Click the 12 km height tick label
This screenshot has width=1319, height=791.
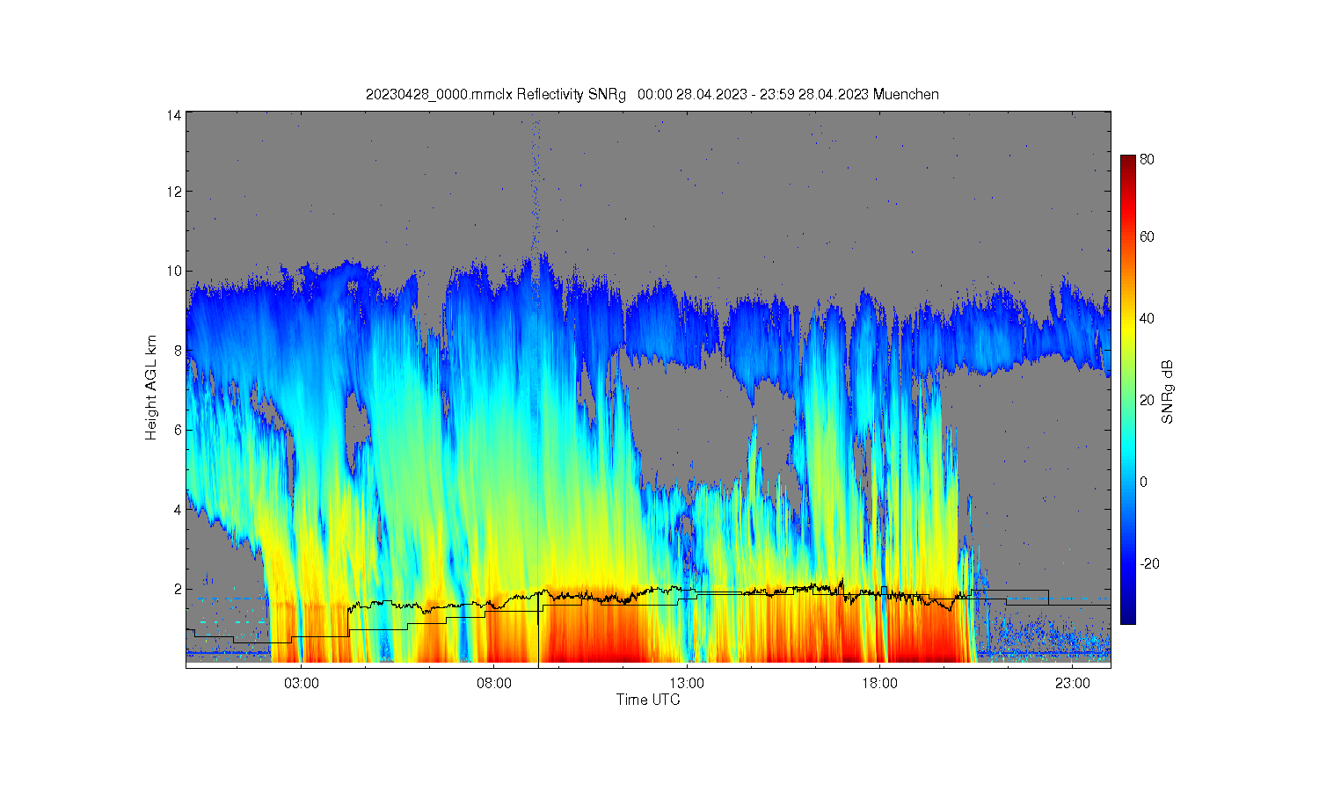pyautogui.click(x=174, y=191)
